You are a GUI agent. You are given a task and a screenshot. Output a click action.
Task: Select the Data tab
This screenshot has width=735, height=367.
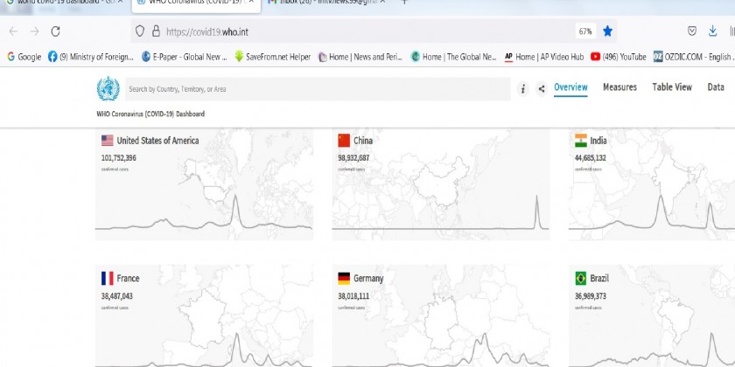click(716, 87)
